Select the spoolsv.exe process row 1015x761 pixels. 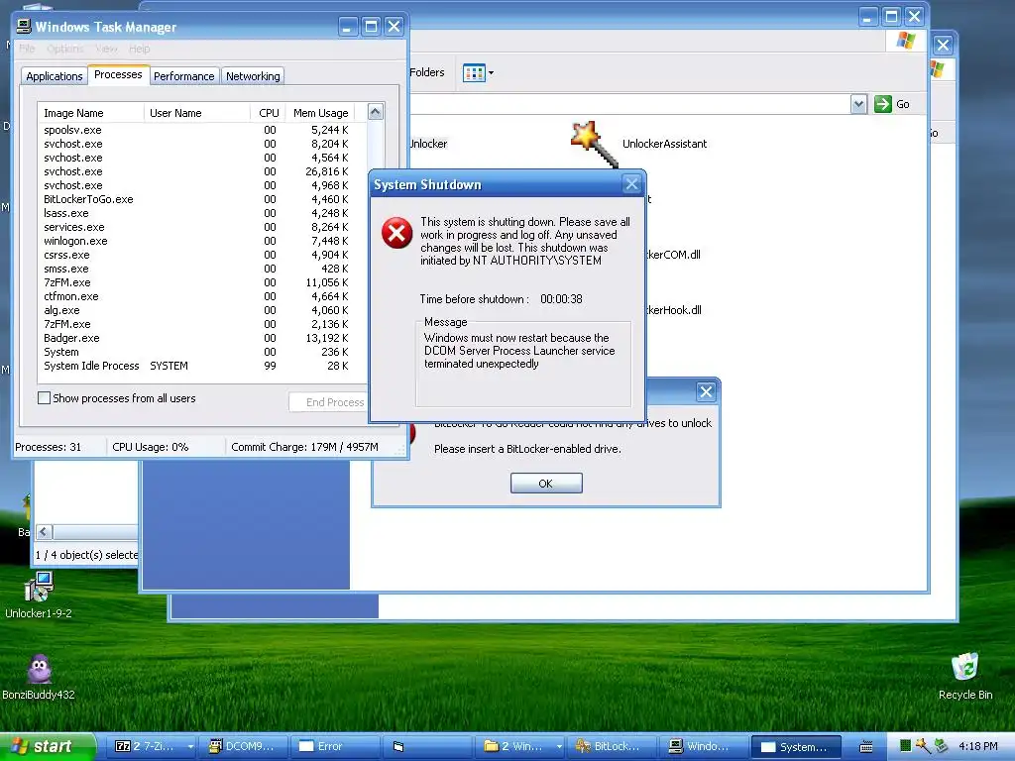tap(196, 130)
